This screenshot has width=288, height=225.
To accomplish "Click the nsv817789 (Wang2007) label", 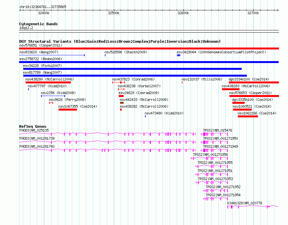I will coord(42,72).
